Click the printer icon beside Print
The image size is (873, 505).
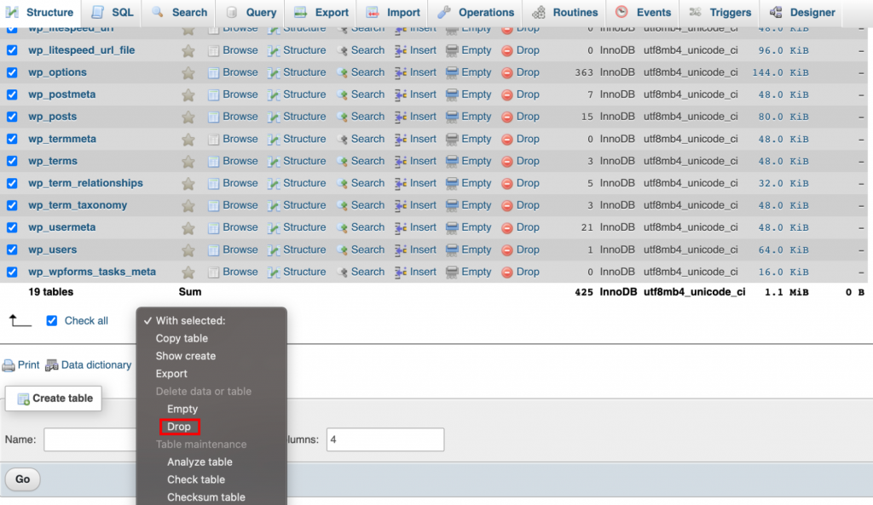tap(9, 365)
